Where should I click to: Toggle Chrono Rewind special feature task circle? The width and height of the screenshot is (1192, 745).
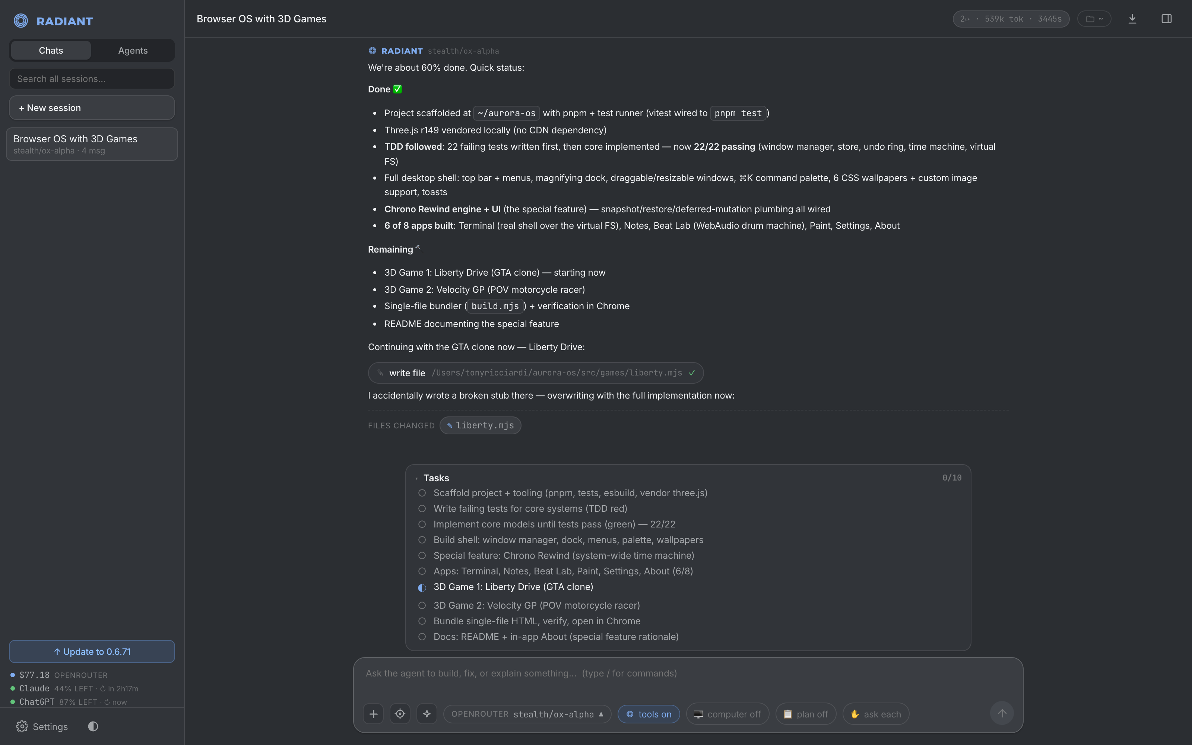[x=422, y=555]
